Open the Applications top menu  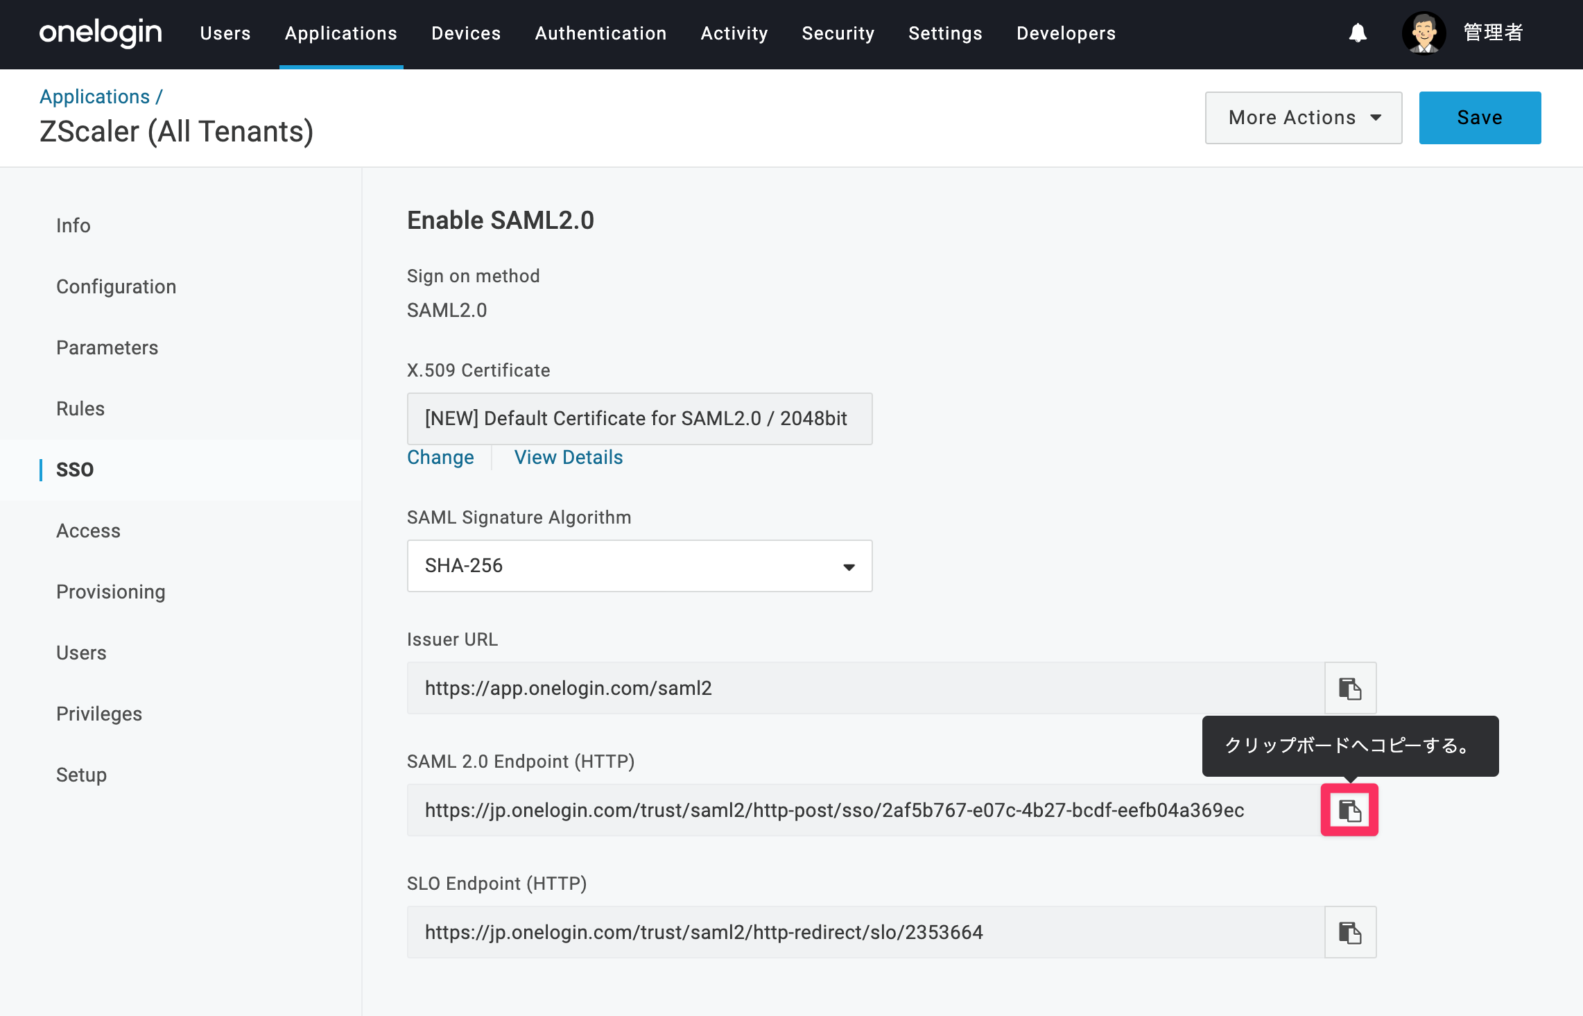[x=341, y=33]
